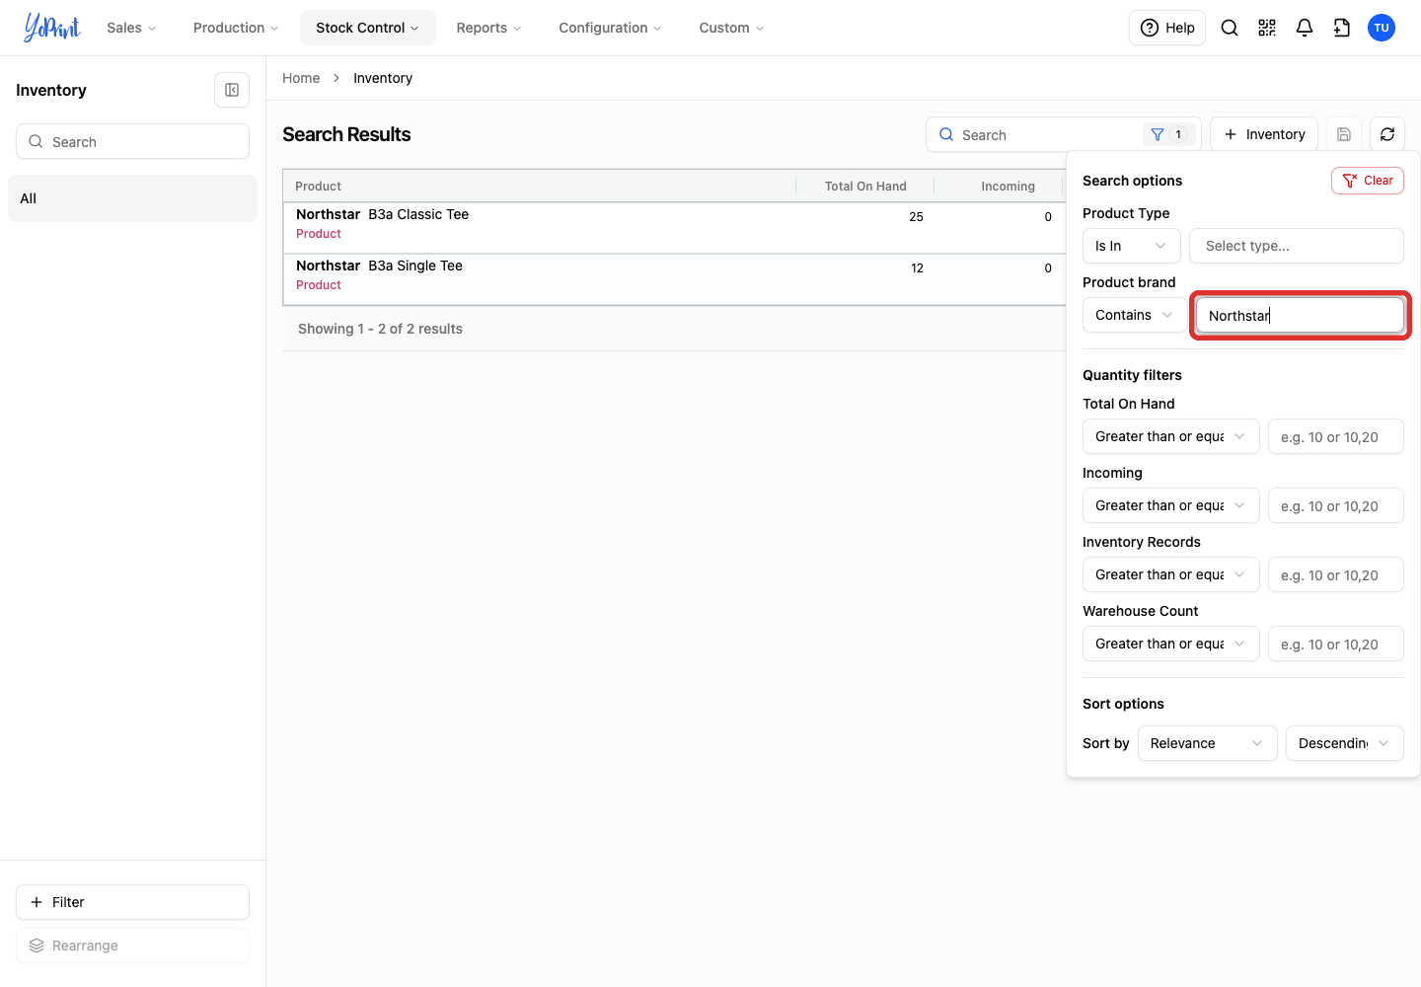Click the Add Inventory button
The width and height of the screenshot is (1421, 987).
click(x=1264, y=134)
